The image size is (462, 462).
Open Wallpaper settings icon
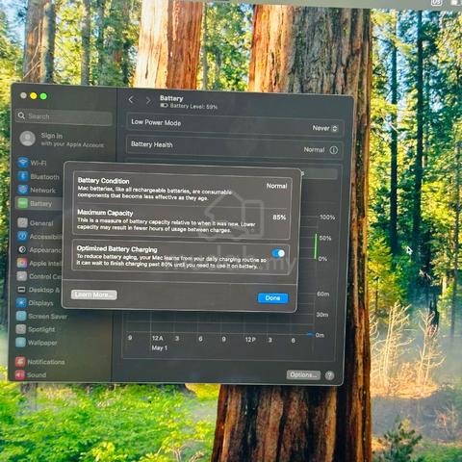coord(20,343)
